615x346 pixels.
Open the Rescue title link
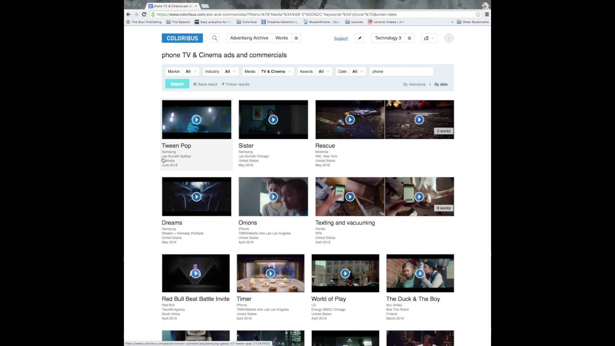click(x=325, y=146)
